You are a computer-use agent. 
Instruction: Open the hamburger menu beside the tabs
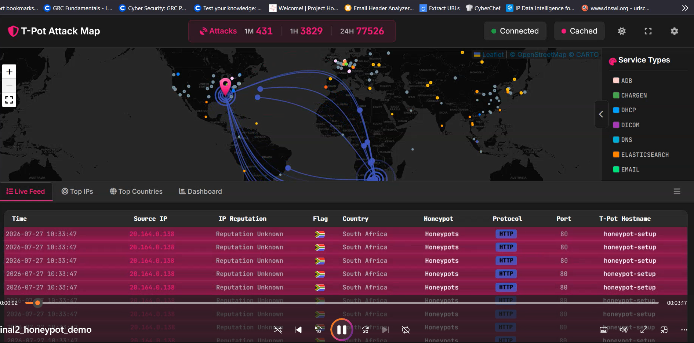[x=677, y=191]
